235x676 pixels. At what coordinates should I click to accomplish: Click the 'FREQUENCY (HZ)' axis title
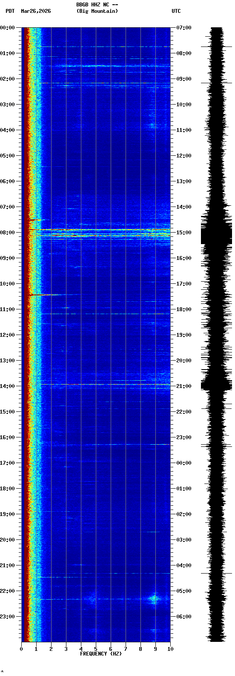coord(101,654)
